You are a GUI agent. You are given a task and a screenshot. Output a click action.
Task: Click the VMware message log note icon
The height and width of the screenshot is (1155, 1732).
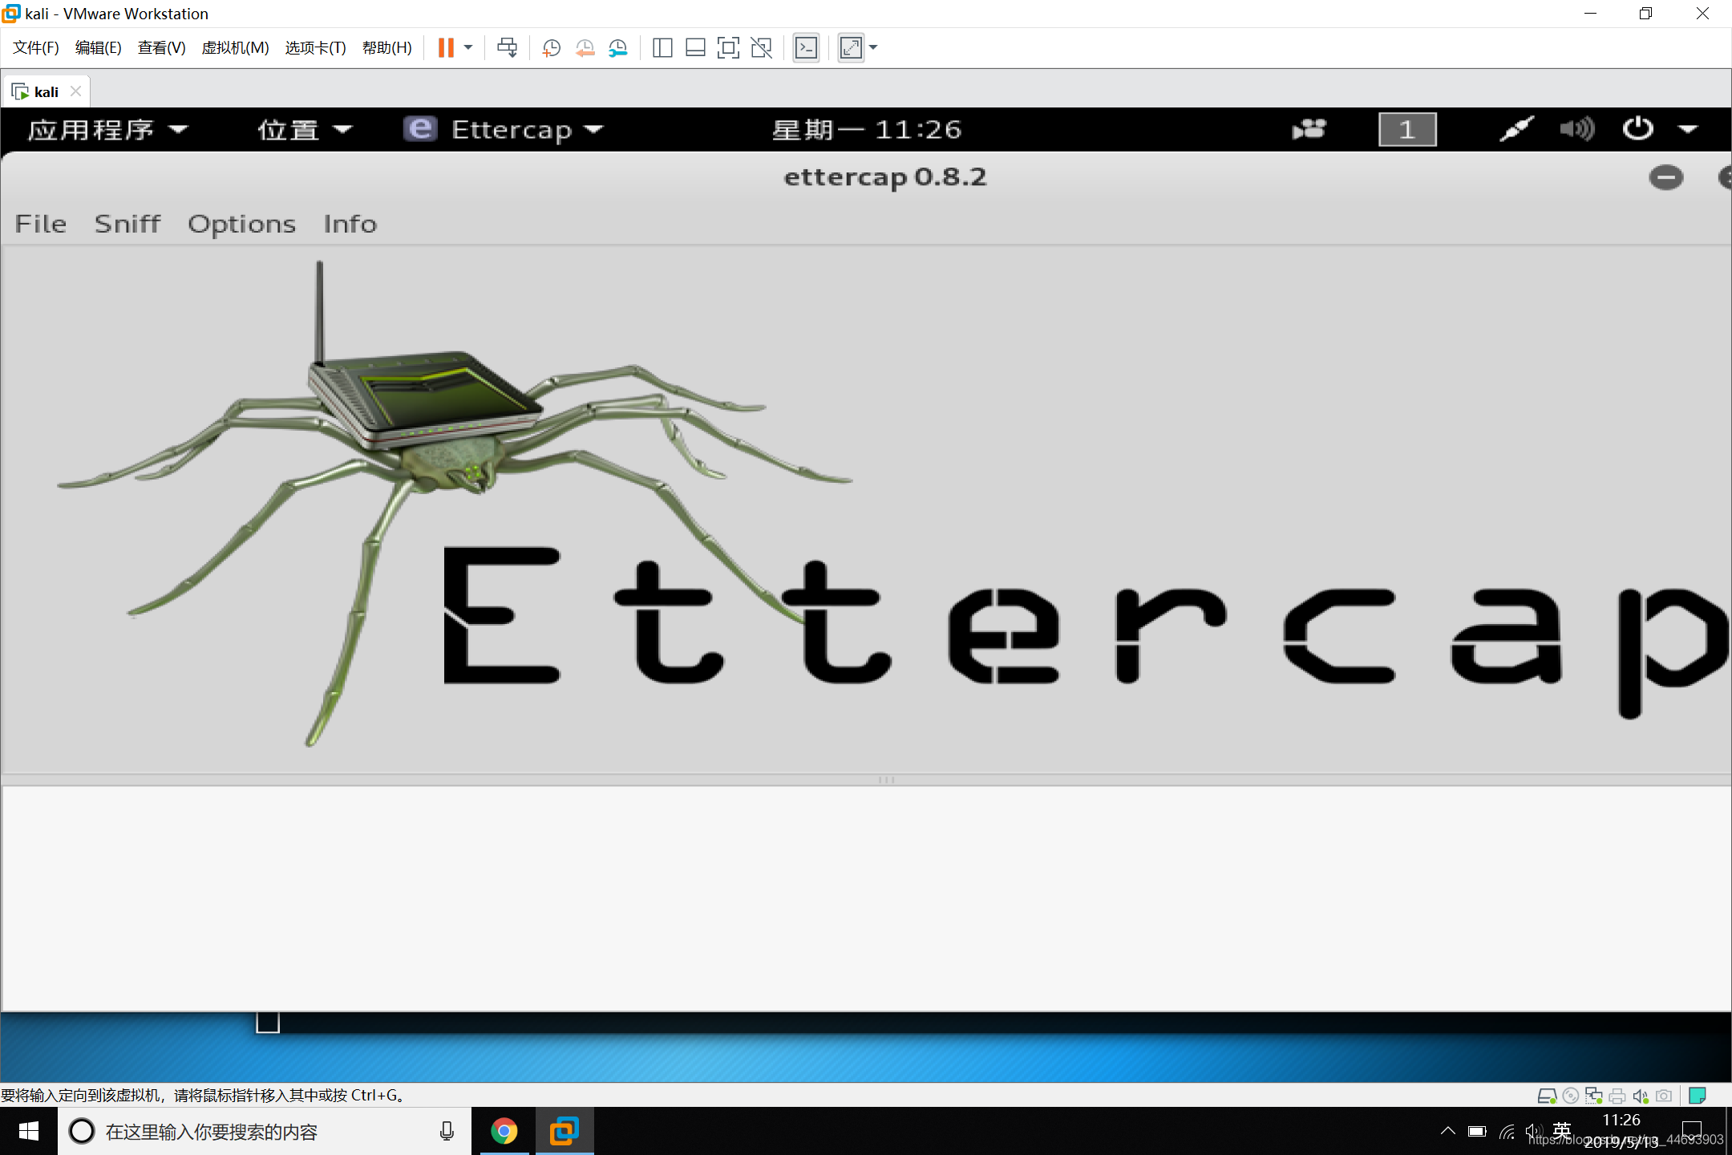click(1697, 1096)
